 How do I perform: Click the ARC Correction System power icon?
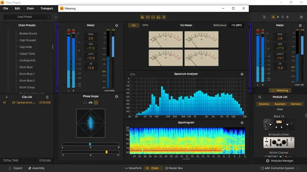pyautogui.click(x=298, y=168)
